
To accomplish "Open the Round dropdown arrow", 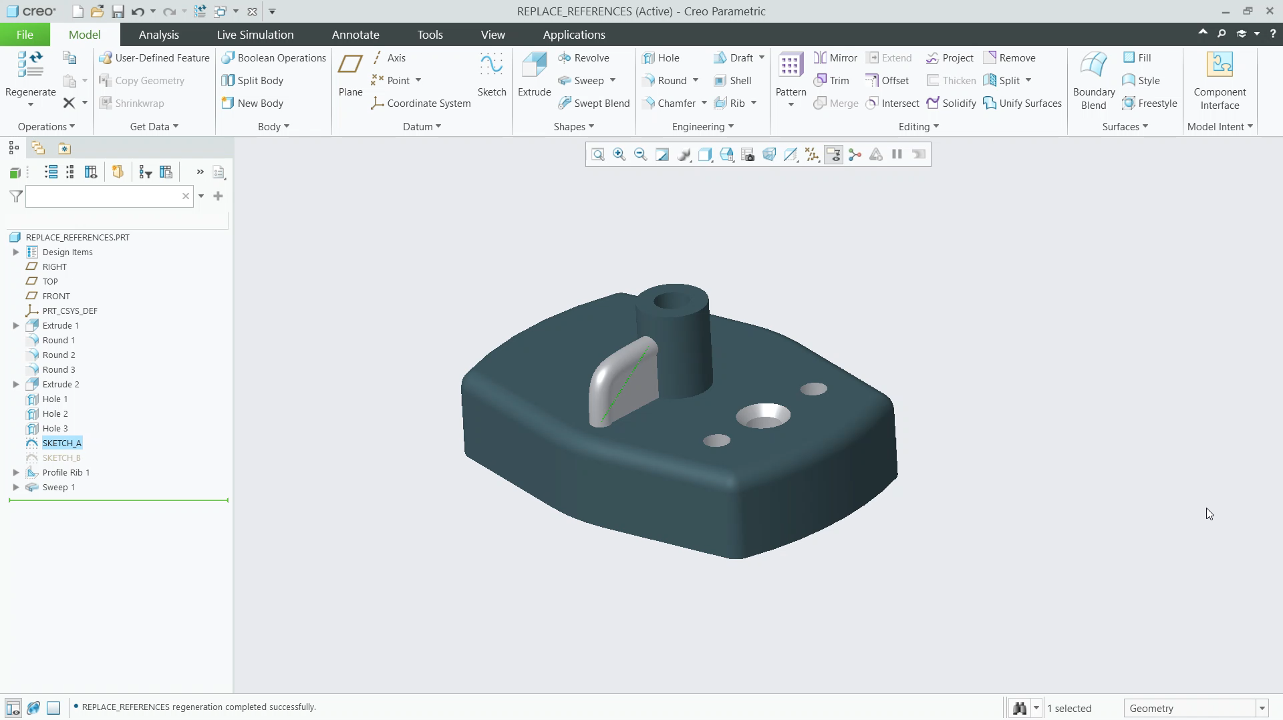I will pos(696,81).
